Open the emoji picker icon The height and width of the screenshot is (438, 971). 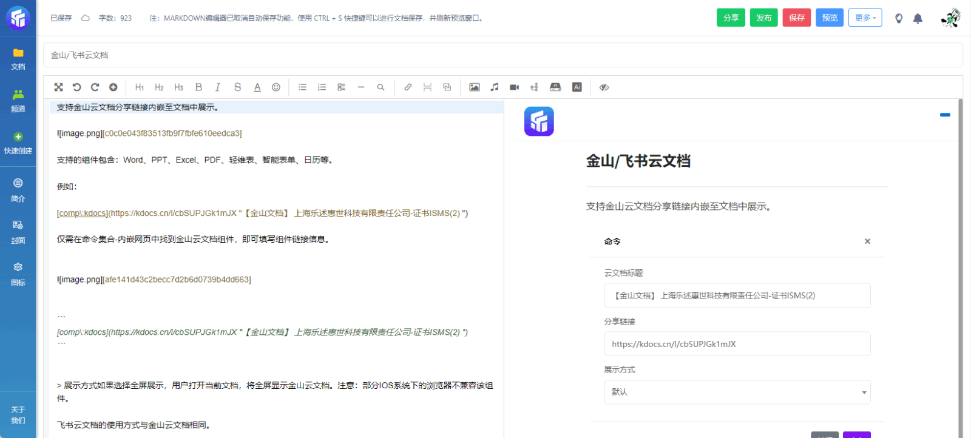tap(276, 87)
